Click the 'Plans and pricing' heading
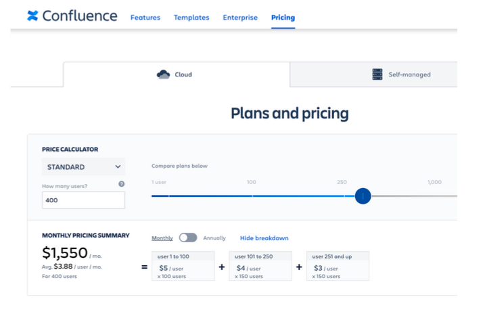This screenshot has height=318, width=485. tap(290, 113)
